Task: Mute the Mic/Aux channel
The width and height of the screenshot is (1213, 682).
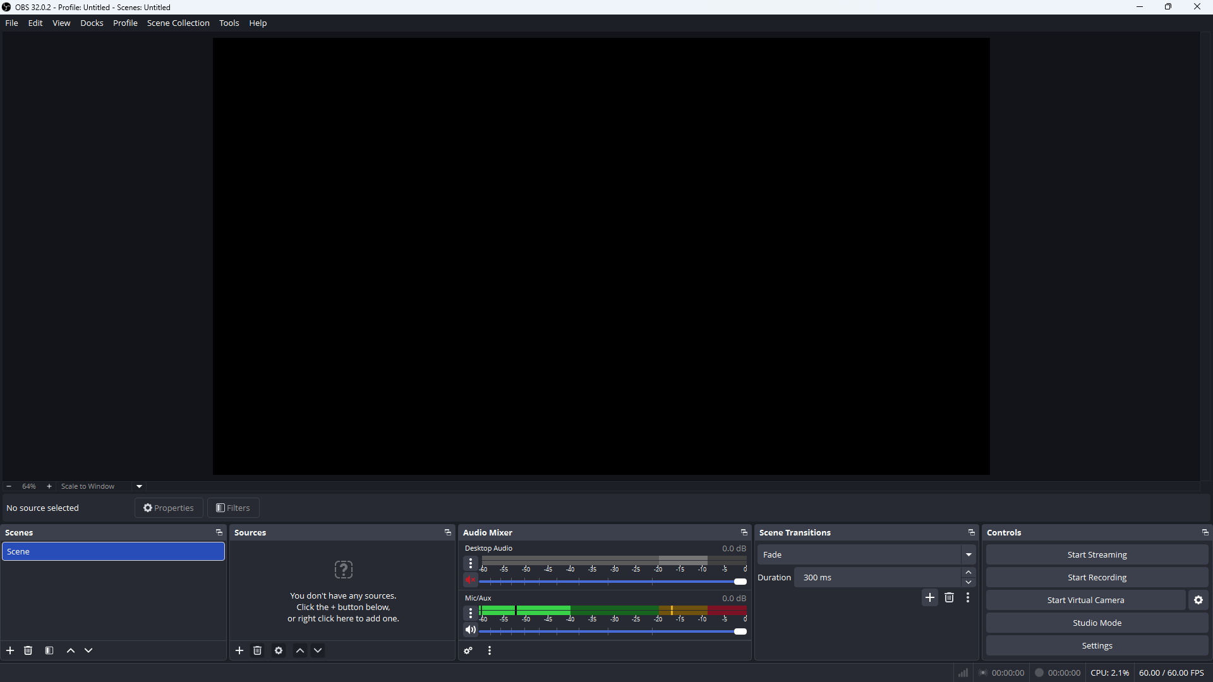Action: point(470,630)
